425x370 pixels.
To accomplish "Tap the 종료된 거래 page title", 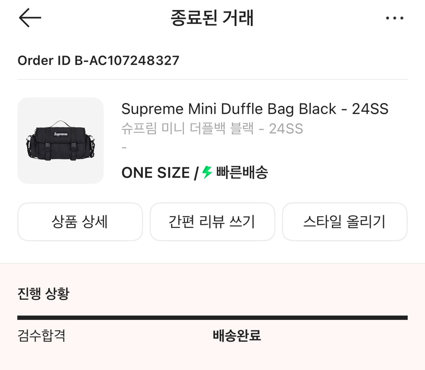I will pos(212,18).
